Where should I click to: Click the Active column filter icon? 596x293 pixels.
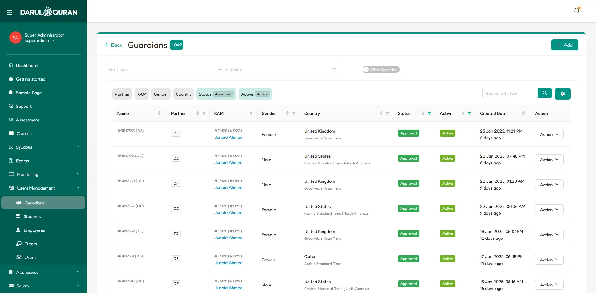click(x=469, y=113)
